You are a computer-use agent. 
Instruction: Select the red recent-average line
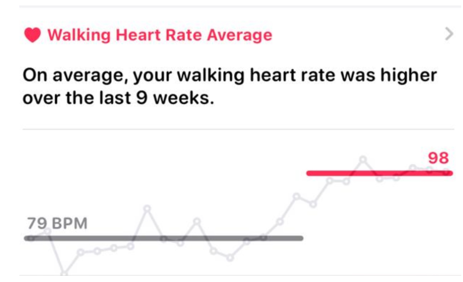click(x=379, y=173)
